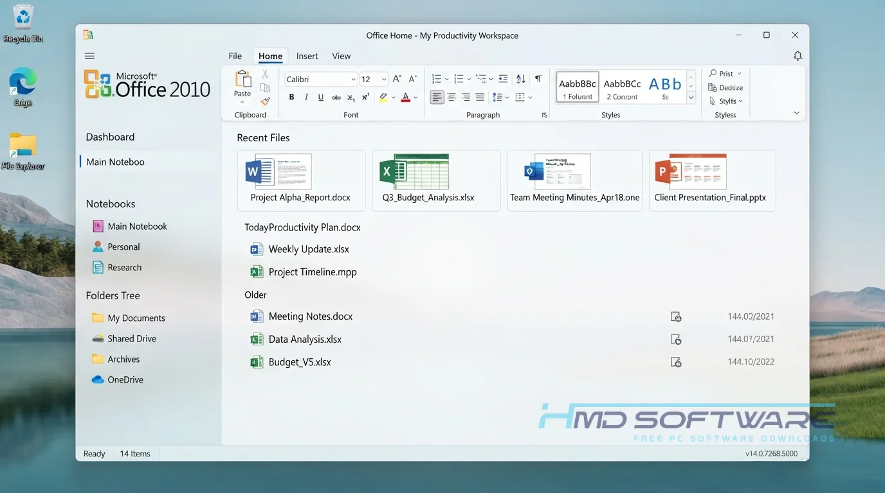
Task: Open the multilevel list dropdown arrow
Action: [491, 80]
